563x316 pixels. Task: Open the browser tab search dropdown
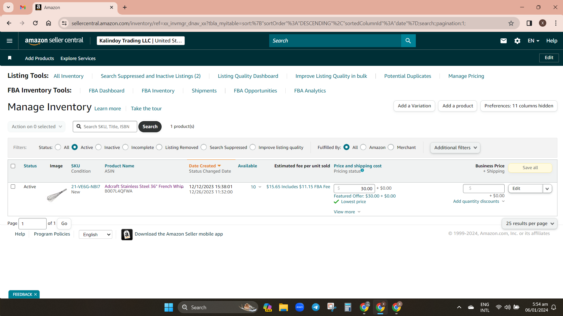[9, 7]
